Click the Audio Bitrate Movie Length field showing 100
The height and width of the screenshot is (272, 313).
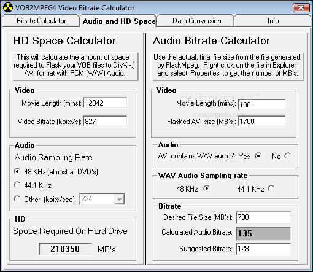[261, 104]
